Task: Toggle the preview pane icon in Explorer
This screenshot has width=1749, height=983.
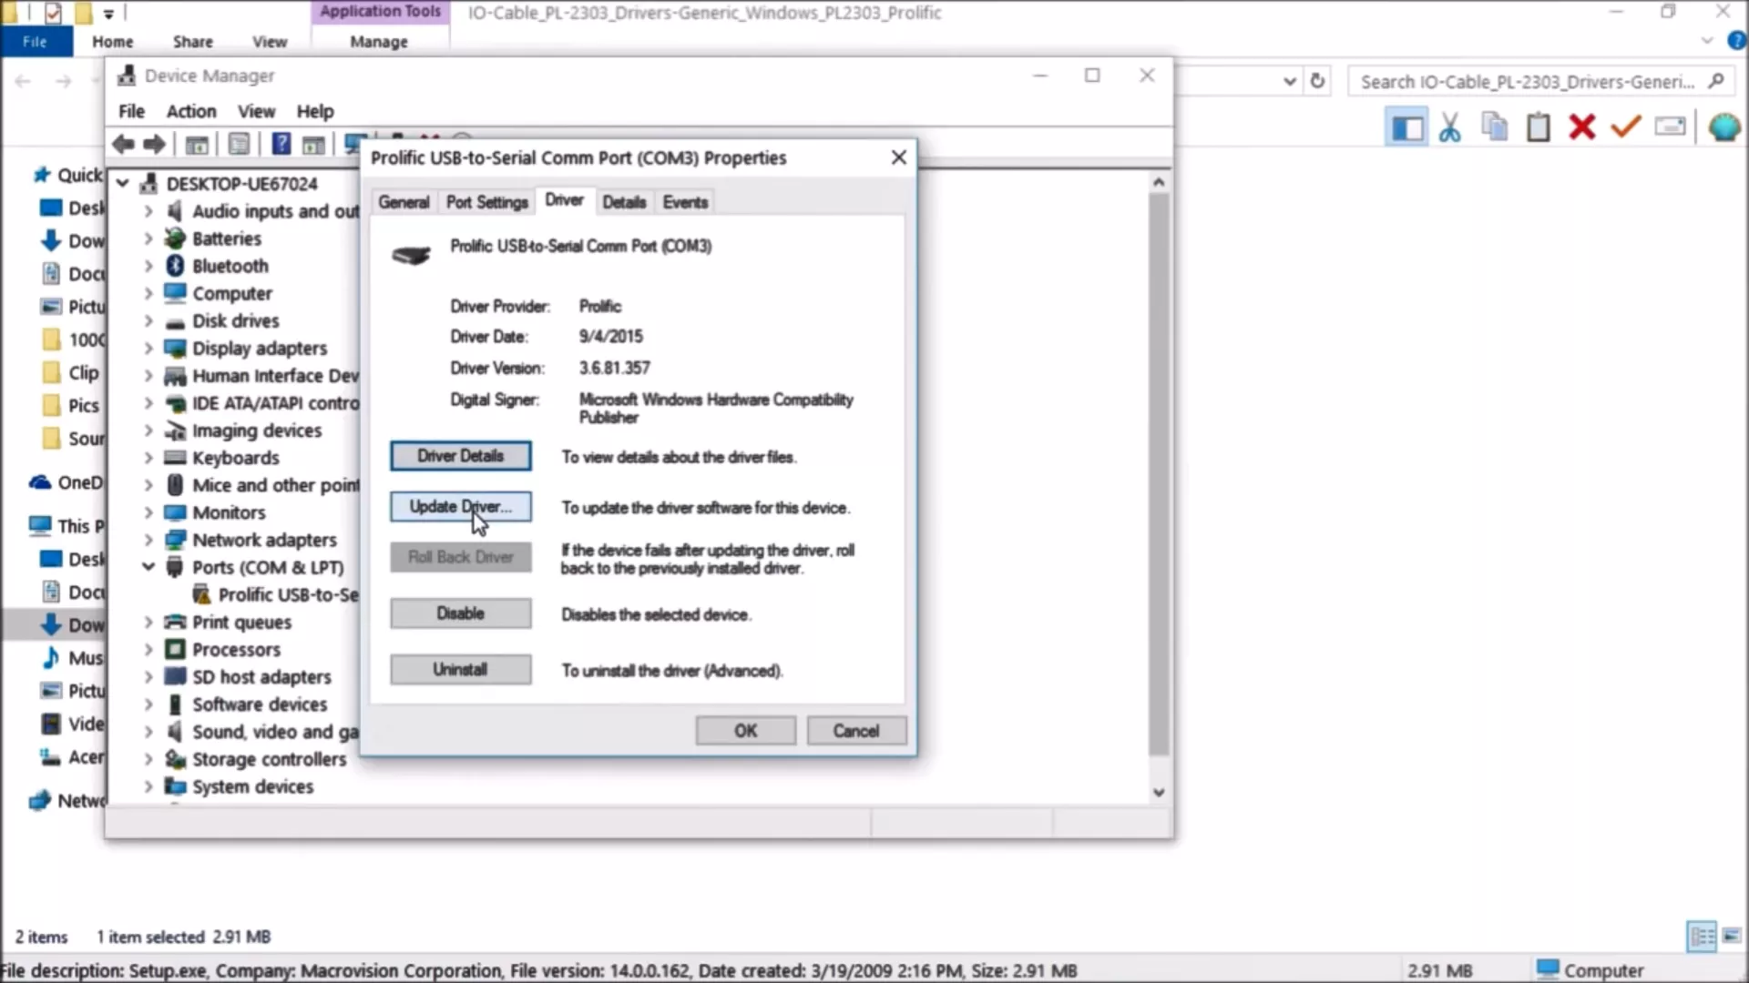Action: [x=1406, y=127]
